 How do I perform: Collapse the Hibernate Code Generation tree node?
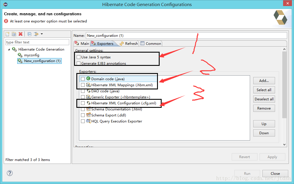[9, 49]
